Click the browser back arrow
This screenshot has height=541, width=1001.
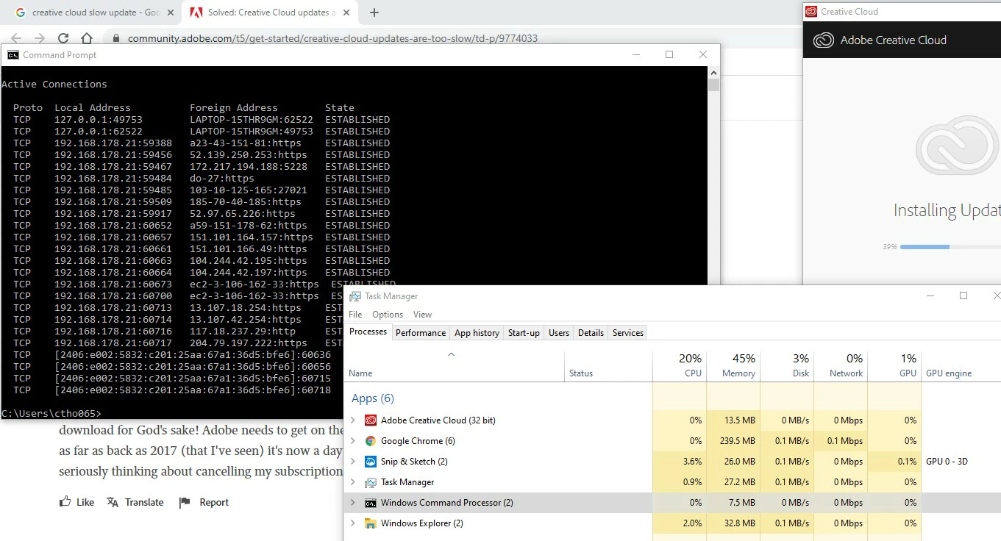click(x=16, y=38)
